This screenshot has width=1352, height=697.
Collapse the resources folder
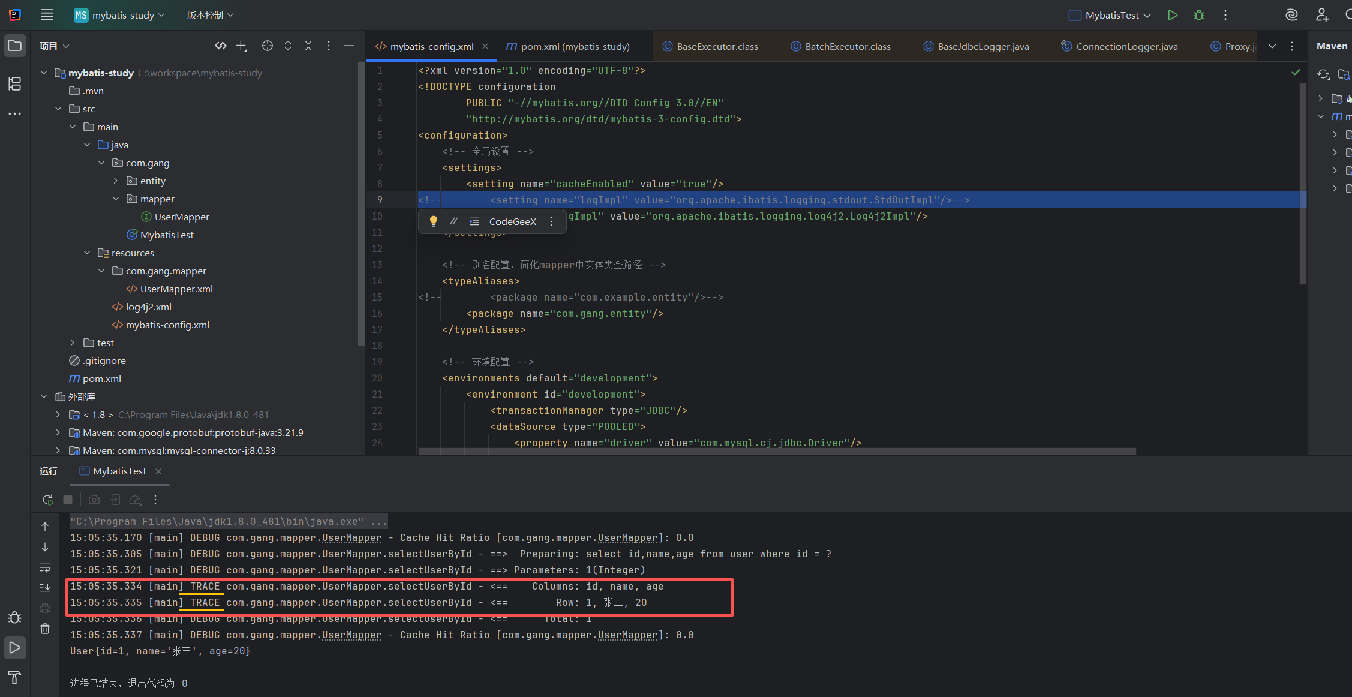coord(87,253)
